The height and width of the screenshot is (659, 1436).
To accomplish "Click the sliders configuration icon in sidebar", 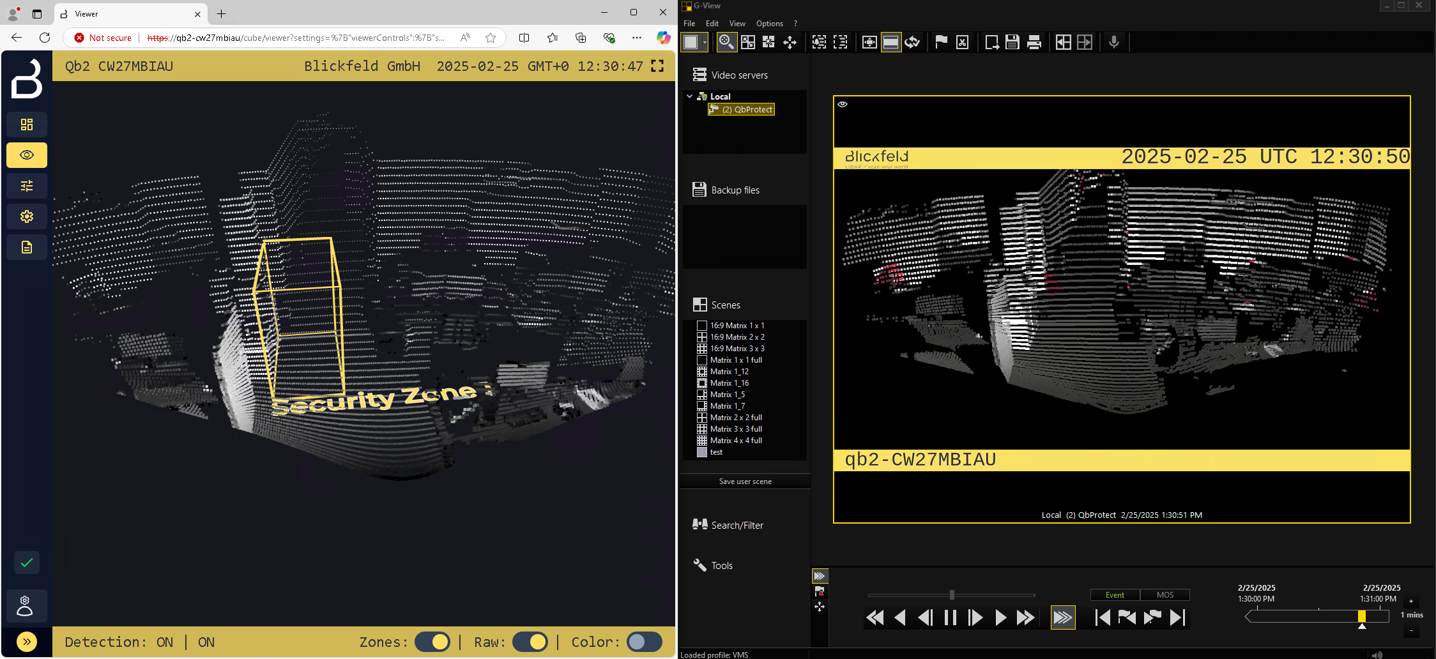I will coord(27,186).
